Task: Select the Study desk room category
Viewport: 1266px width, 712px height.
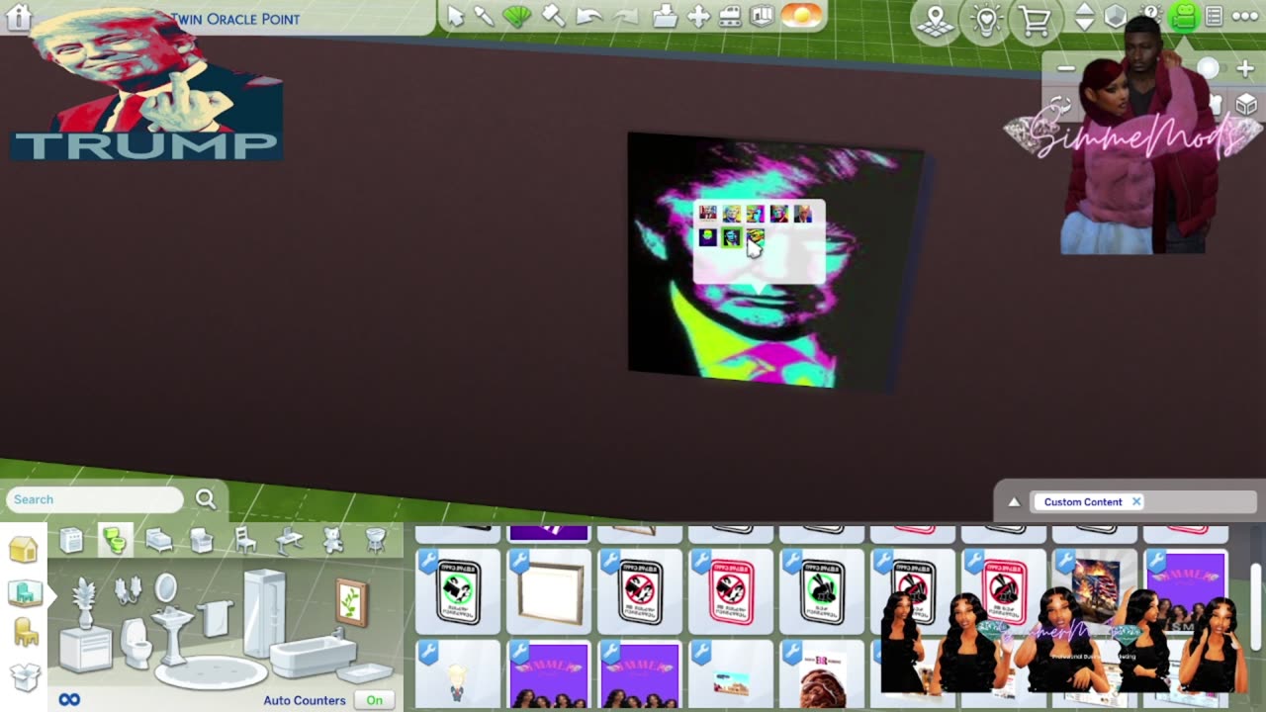Action: click(x=289, y=540)
